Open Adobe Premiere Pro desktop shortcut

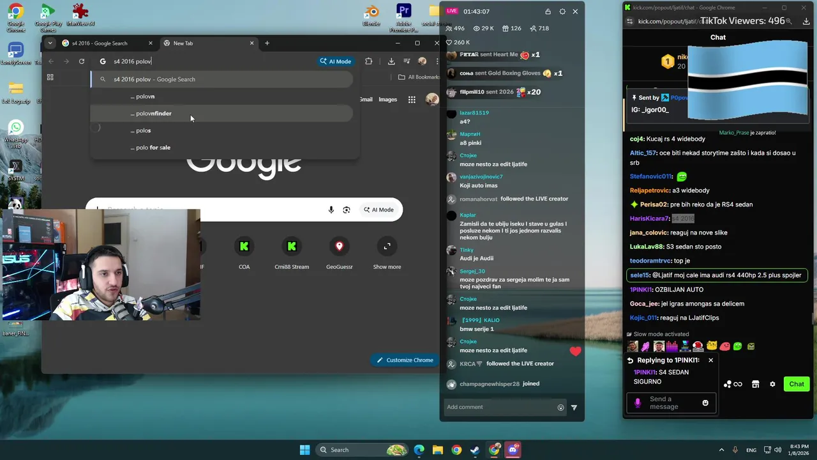click(x=403, y=17)
